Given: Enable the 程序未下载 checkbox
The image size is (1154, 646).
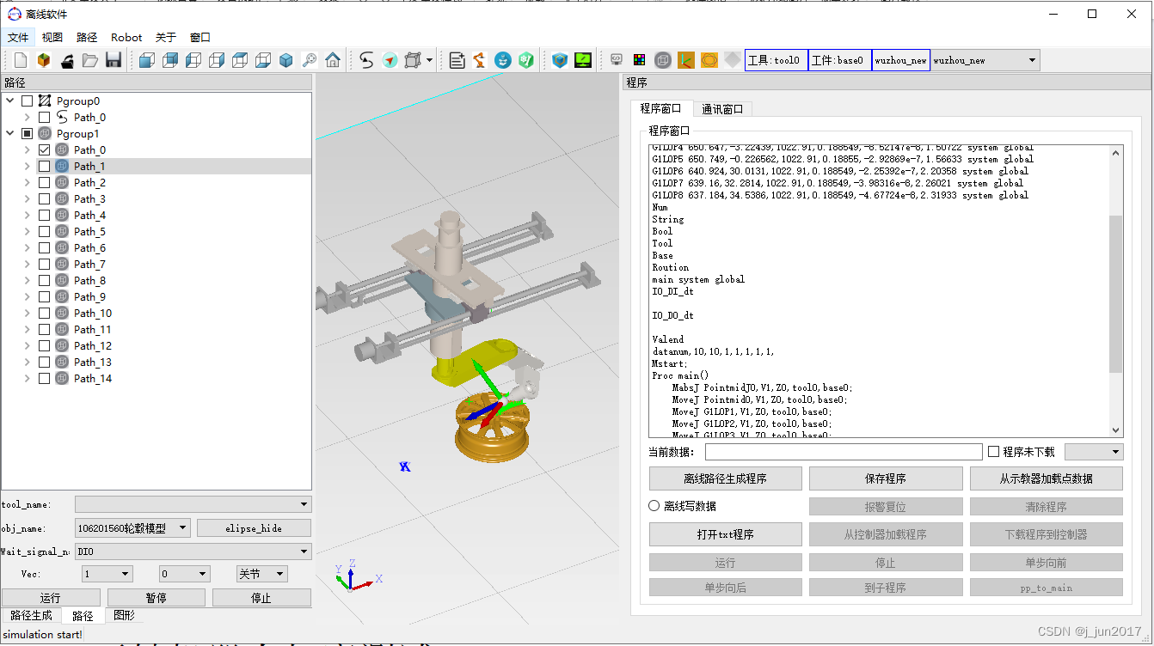Looking at the screenshot, I should click(x=994, y=452).
